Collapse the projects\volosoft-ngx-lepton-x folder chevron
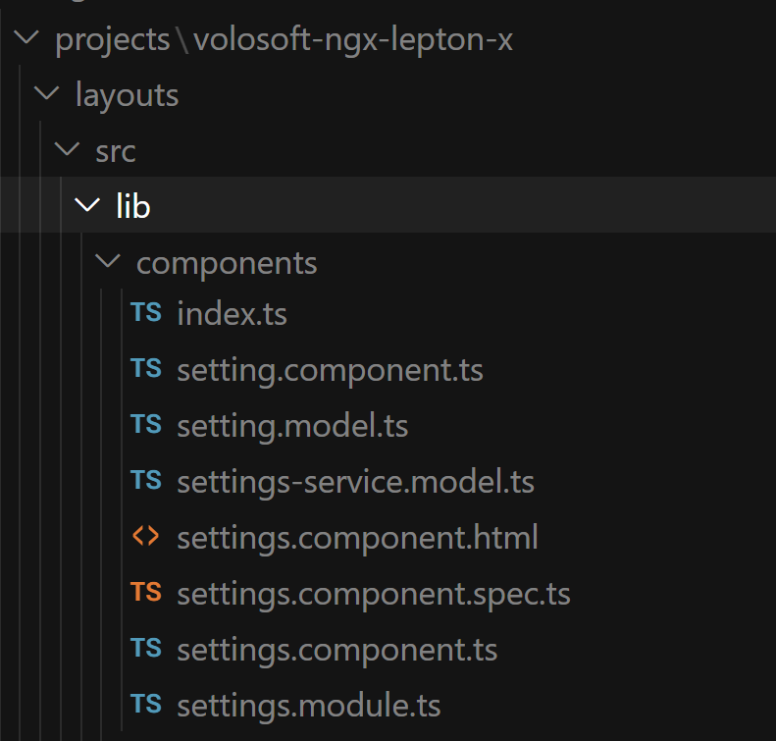Screen dimensions: 776x741 26,40
